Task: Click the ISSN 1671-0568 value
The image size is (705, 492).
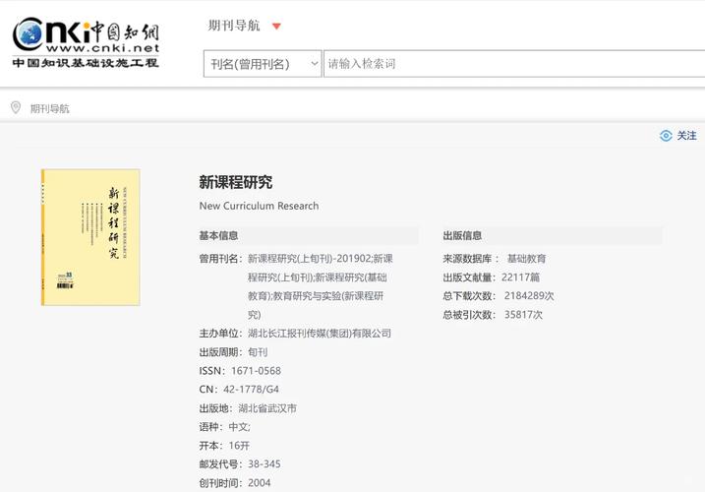Action: (257, 371)
